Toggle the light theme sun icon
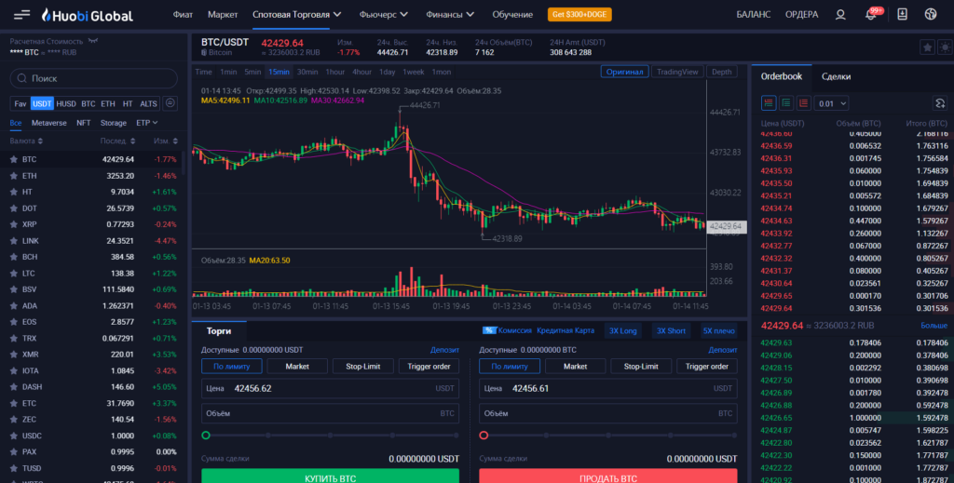Image resolution: width=954 pixels, height=483 pixels. 945,47
